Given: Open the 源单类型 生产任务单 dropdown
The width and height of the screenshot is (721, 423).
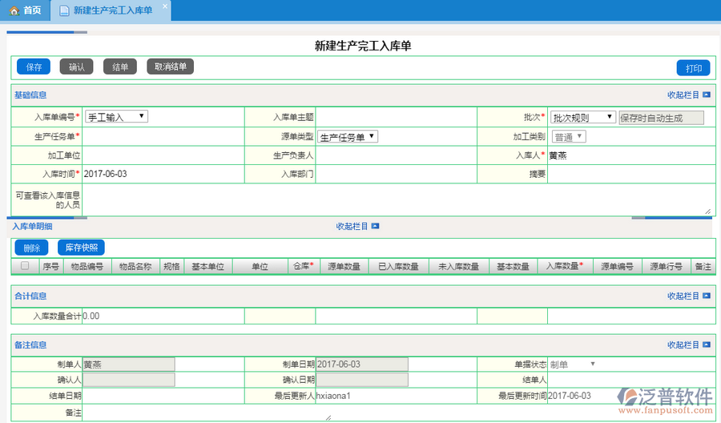Looking at the screenshot, I should pos(348,137).
